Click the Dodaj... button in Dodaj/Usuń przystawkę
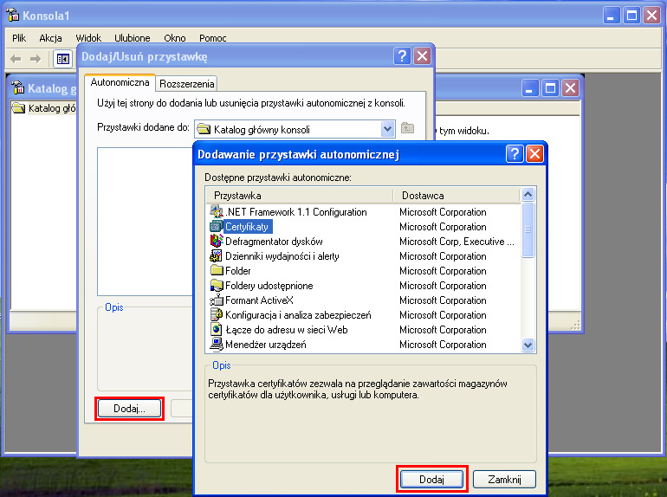Screen dimensions: 667x497 pos(130,409)
